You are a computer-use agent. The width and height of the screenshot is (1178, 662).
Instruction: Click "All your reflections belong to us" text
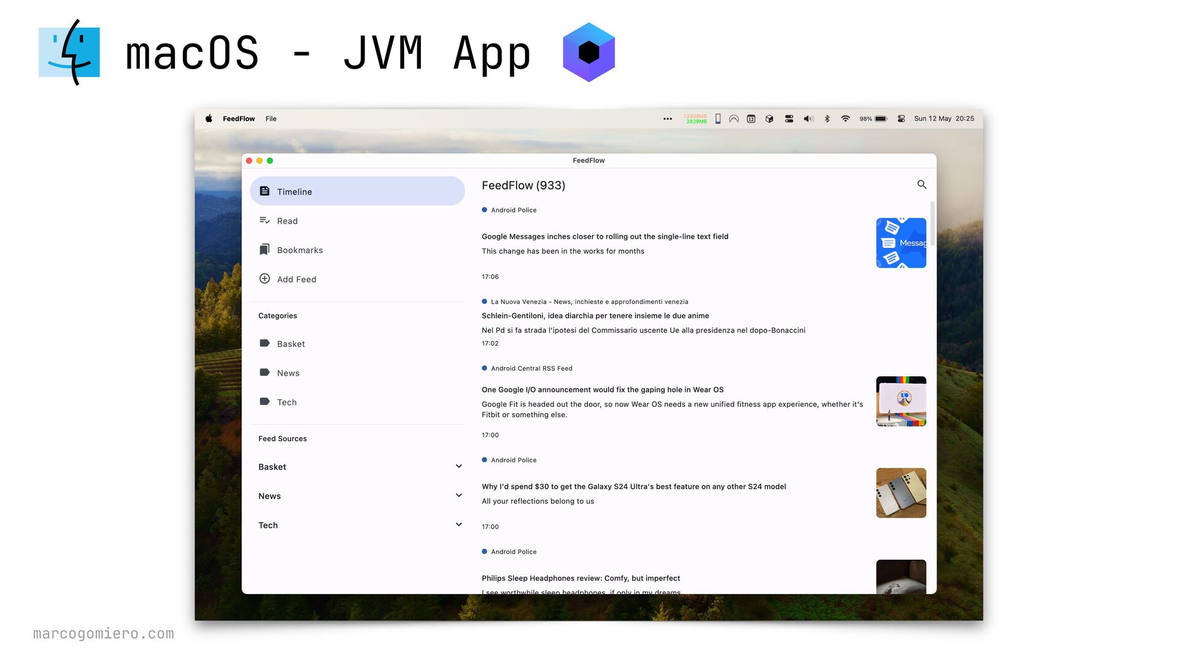(538, 501)
